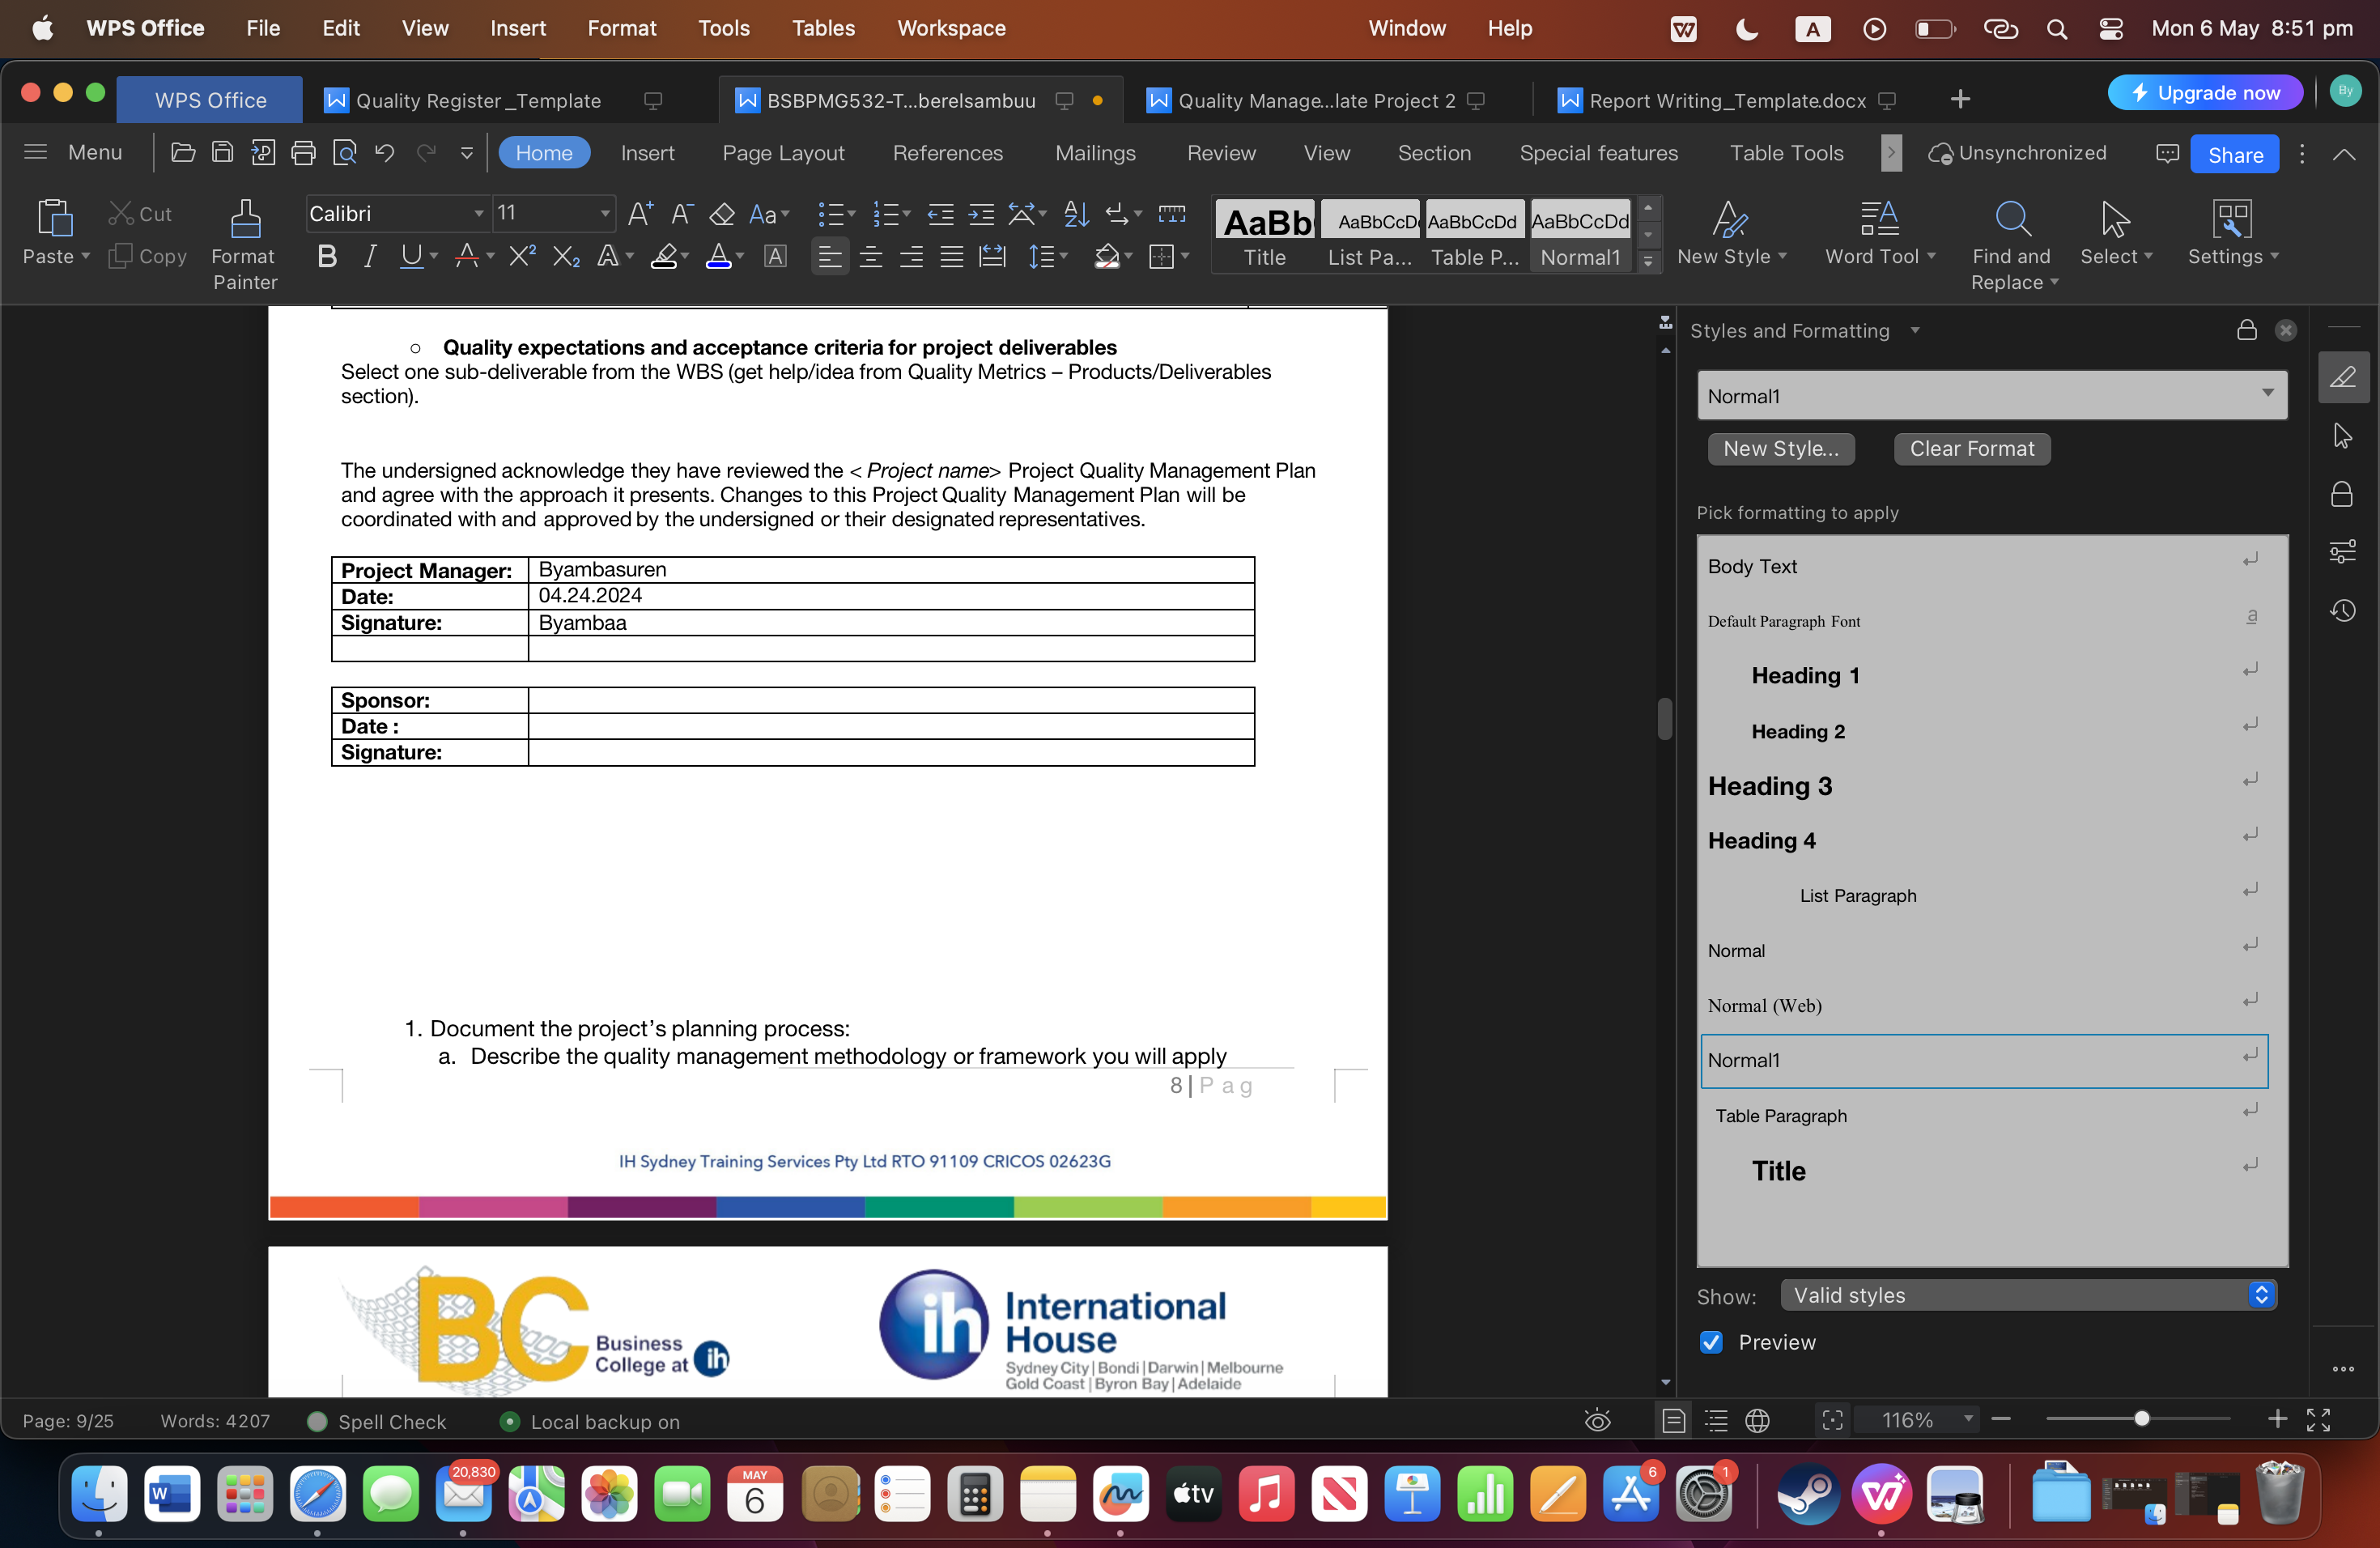The height and width of the screenshot is (1548, 2380).
Task: Open the Show Valid styles dropdown
Action: [2027, 1295]
